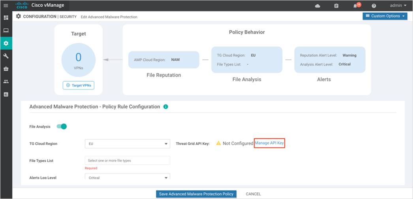
Task: Open the Analytics chart sidebar icon
Action: [x=6, y=94]
